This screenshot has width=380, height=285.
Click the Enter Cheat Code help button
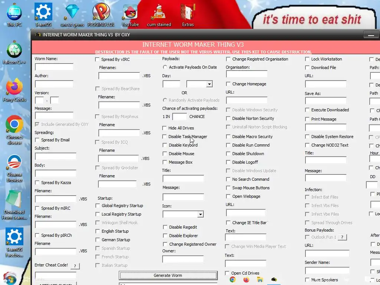[75, 266]
